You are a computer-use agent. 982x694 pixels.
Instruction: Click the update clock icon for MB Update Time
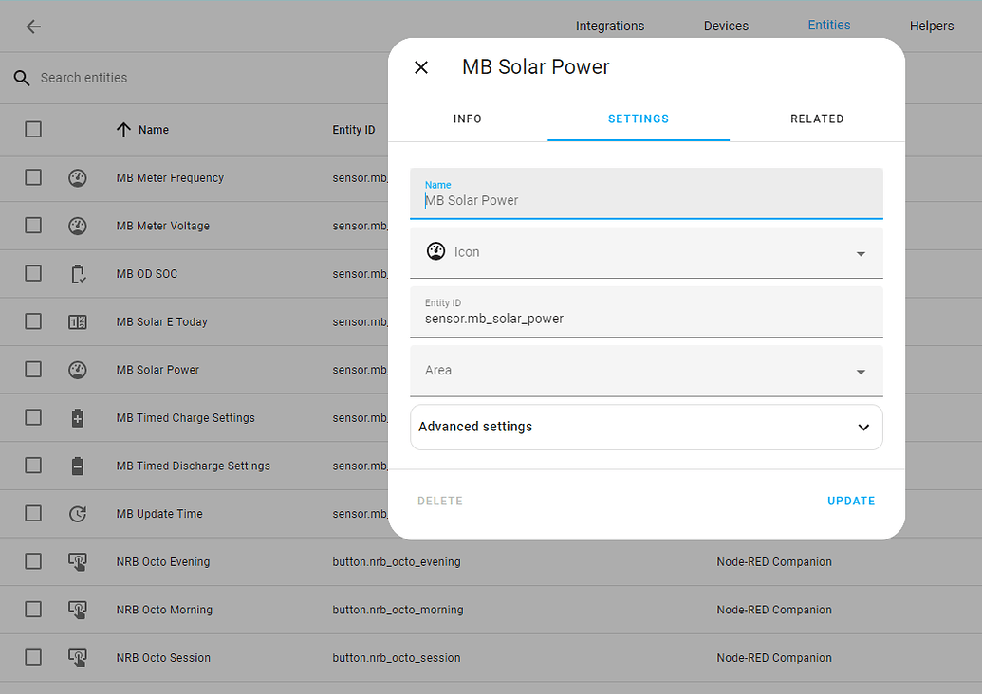(78, 514)
